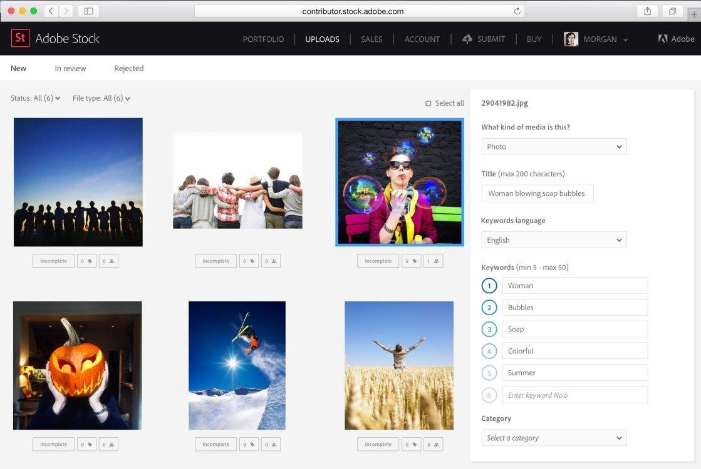Click keyword tag count under bubbles photo
701x469 pixels.
coord(412,261)
